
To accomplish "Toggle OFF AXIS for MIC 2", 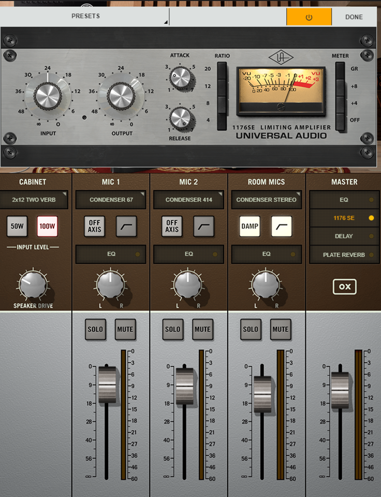I will pos(172,226).
